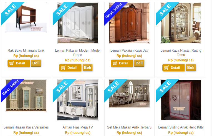Open Detail for Lemari Kaca Hiasan Ruang Tamu

[x=173, y=68]
